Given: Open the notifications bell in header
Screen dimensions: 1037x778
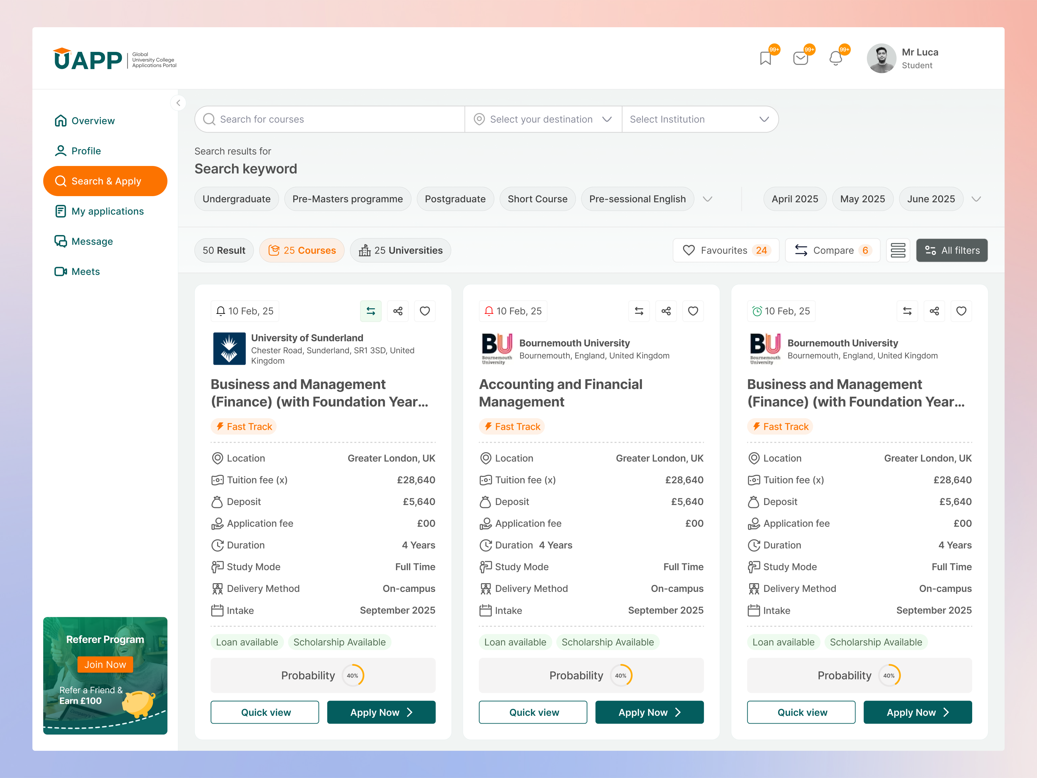Looking at the screenshot, I should tap(836, 58).
